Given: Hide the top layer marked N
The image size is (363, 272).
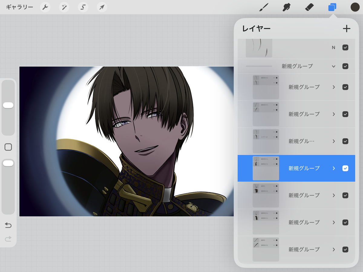Looking at the screenshot, I should click(x=345, y=47).
